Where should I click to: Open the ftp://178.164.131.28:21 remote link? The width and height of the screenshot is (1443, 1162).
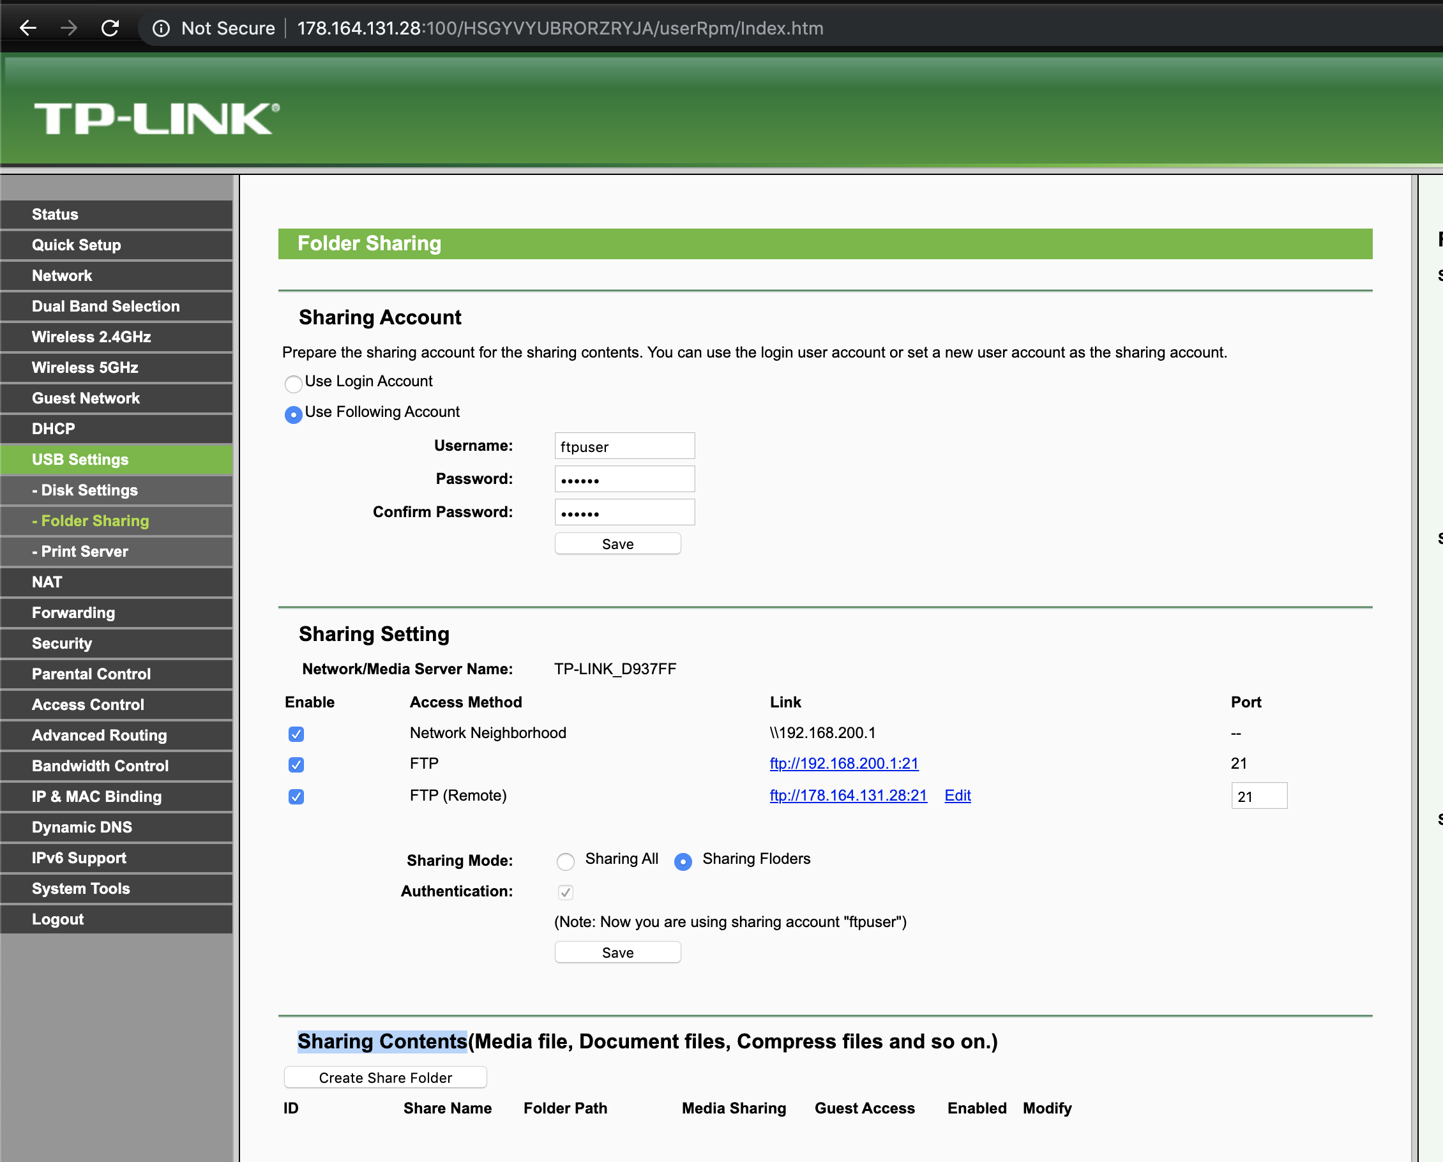pyautogui.click(x=848, y=796)
